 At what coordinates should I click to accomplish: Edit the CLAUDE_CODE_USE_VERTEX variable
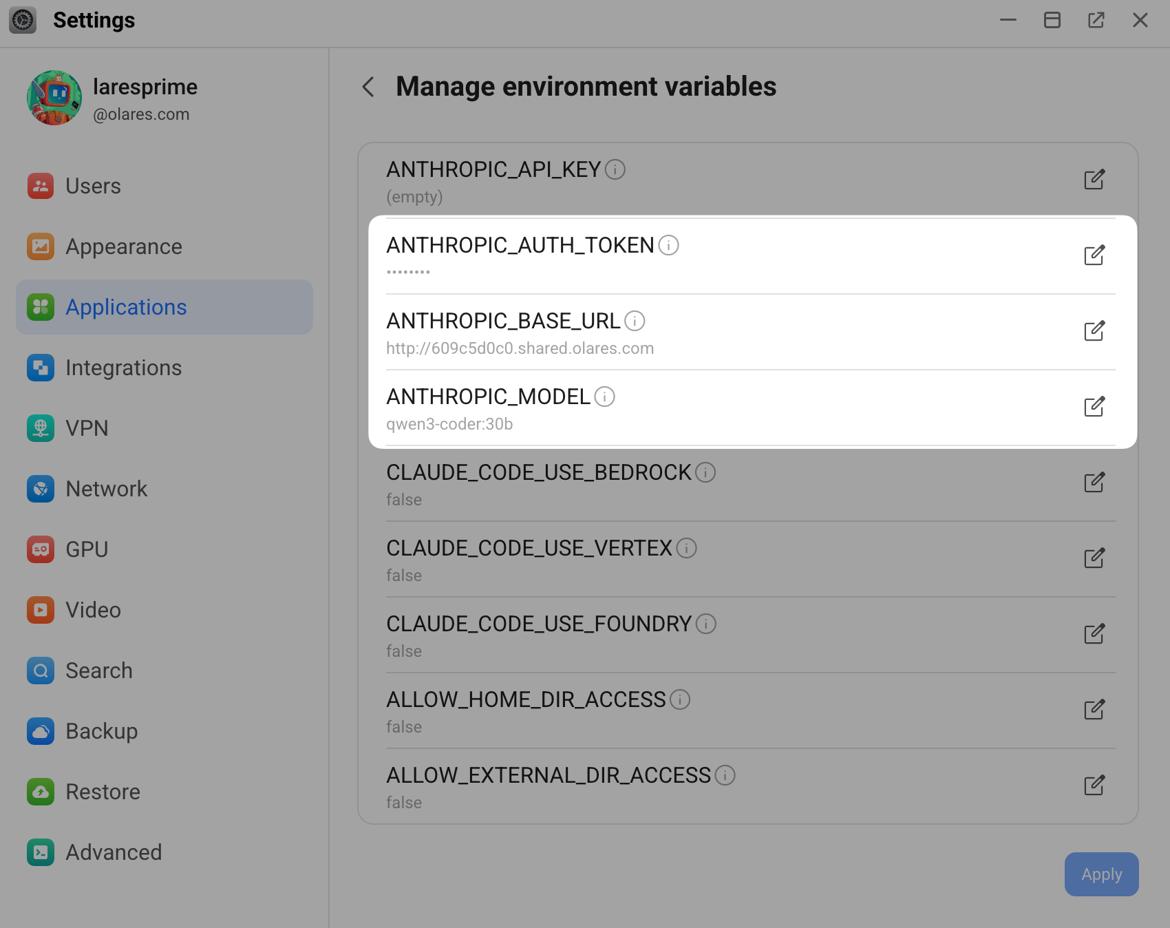click(x=1094, y=558)
